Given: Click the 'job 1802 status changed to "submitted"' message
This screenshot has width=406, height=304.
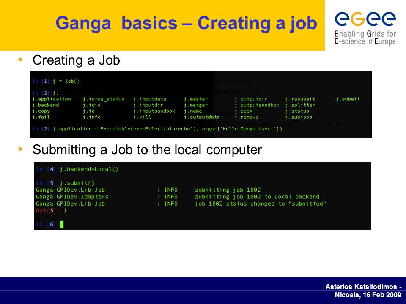Looking at the screenshot, I should click(260, 204).
